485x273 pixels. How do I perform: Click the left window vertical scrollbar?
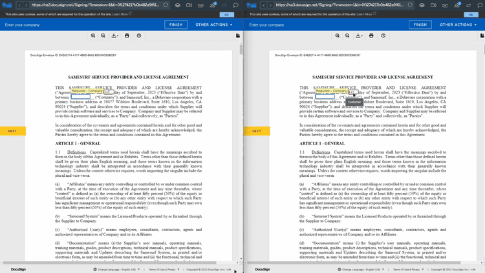coord(241,50)
